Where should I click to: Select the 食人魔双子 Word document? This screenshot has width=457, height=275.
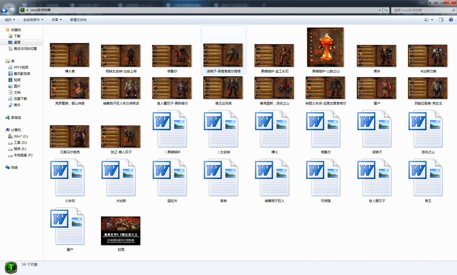[x=375, y=178]
